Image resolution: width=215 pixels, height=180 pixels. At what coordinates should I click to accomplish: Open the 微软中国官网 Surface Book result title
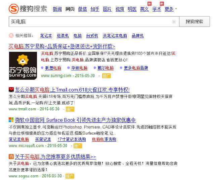click(75, 120)
